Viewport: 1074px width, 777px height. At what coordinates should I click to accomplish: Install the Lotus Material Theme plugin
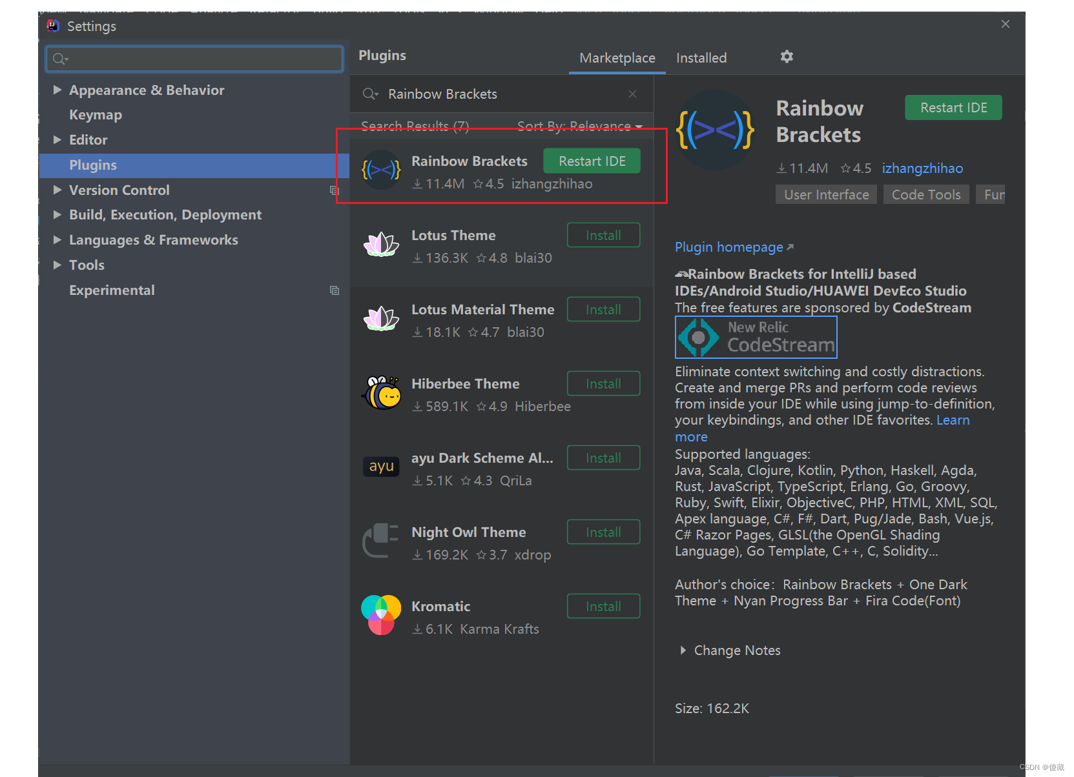(x=603, y=310)
